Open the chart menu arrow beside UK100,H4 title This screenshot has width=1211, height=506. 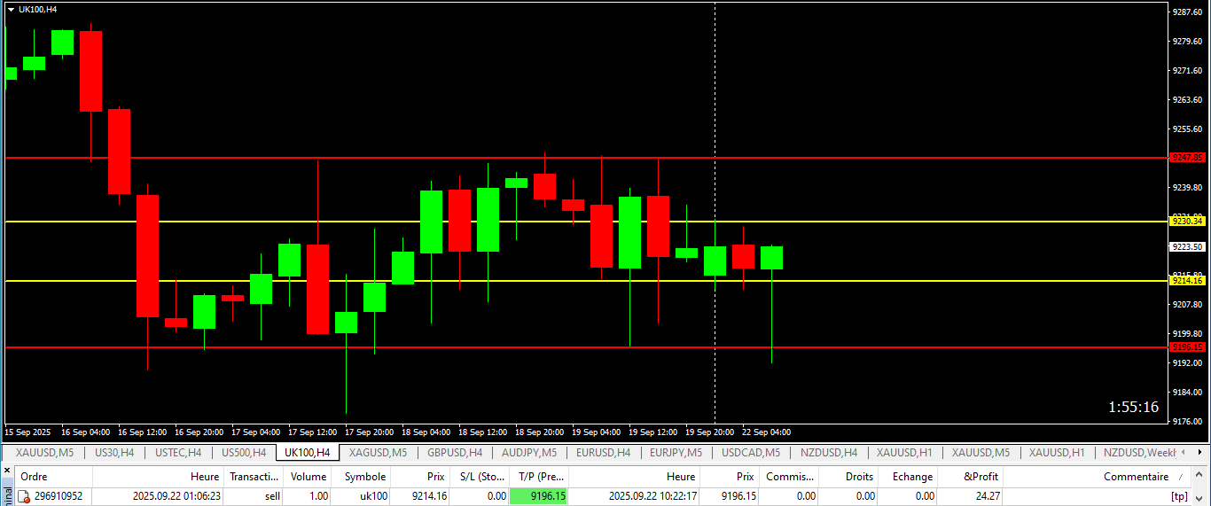click(x=11, y=9)
